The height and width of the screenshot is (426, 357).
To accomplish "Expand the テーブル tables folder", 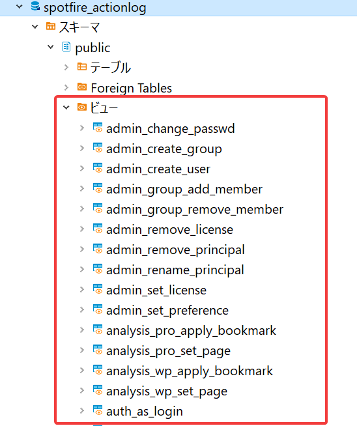I will tap(66, 67).
